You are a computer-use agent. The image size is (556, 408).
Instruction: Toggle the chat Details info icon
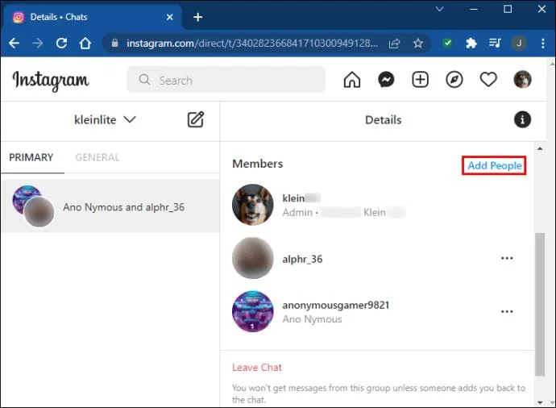tap(522, 119)
